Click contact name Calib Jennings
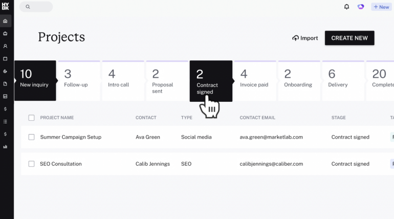Screen dimensions: 394x219 pyautogui.click(x=153, y=164)
